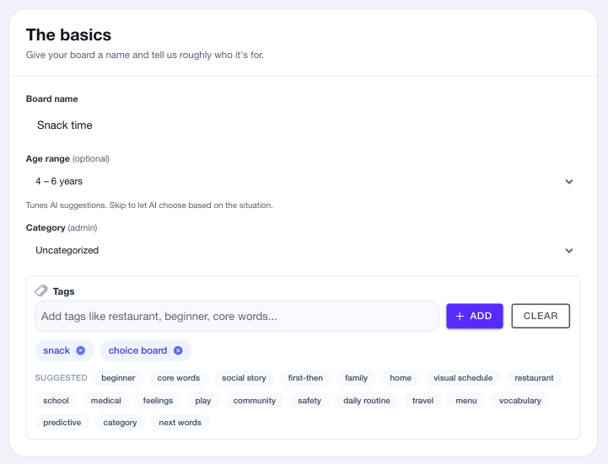Screen dimensions: 608x464
Task: Click the SUGGESTED label
Action: tap(61, 378)
